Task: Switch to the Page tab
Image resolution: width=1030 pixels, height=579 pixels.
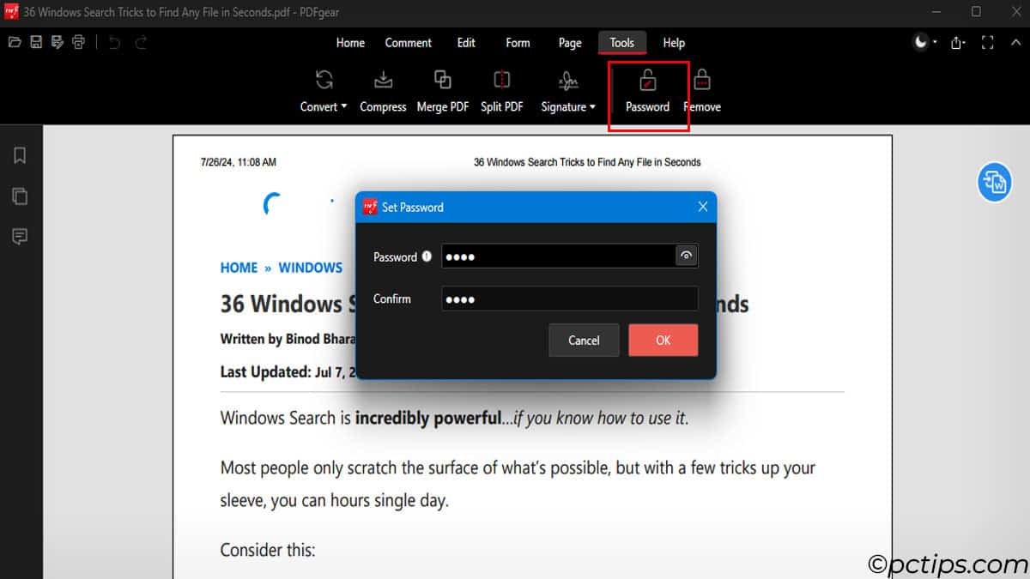Action: tap(570, 43)
